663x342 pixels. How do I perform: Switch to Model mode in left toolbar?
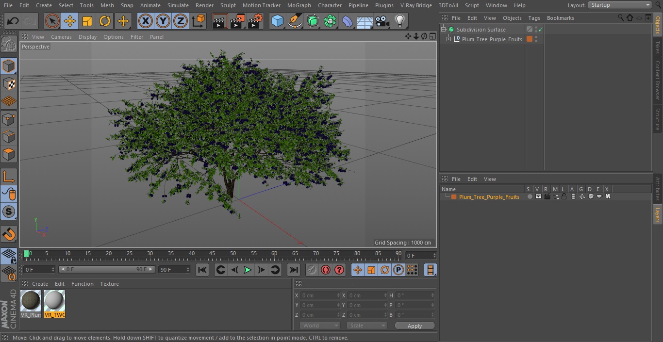pos(9,66)
